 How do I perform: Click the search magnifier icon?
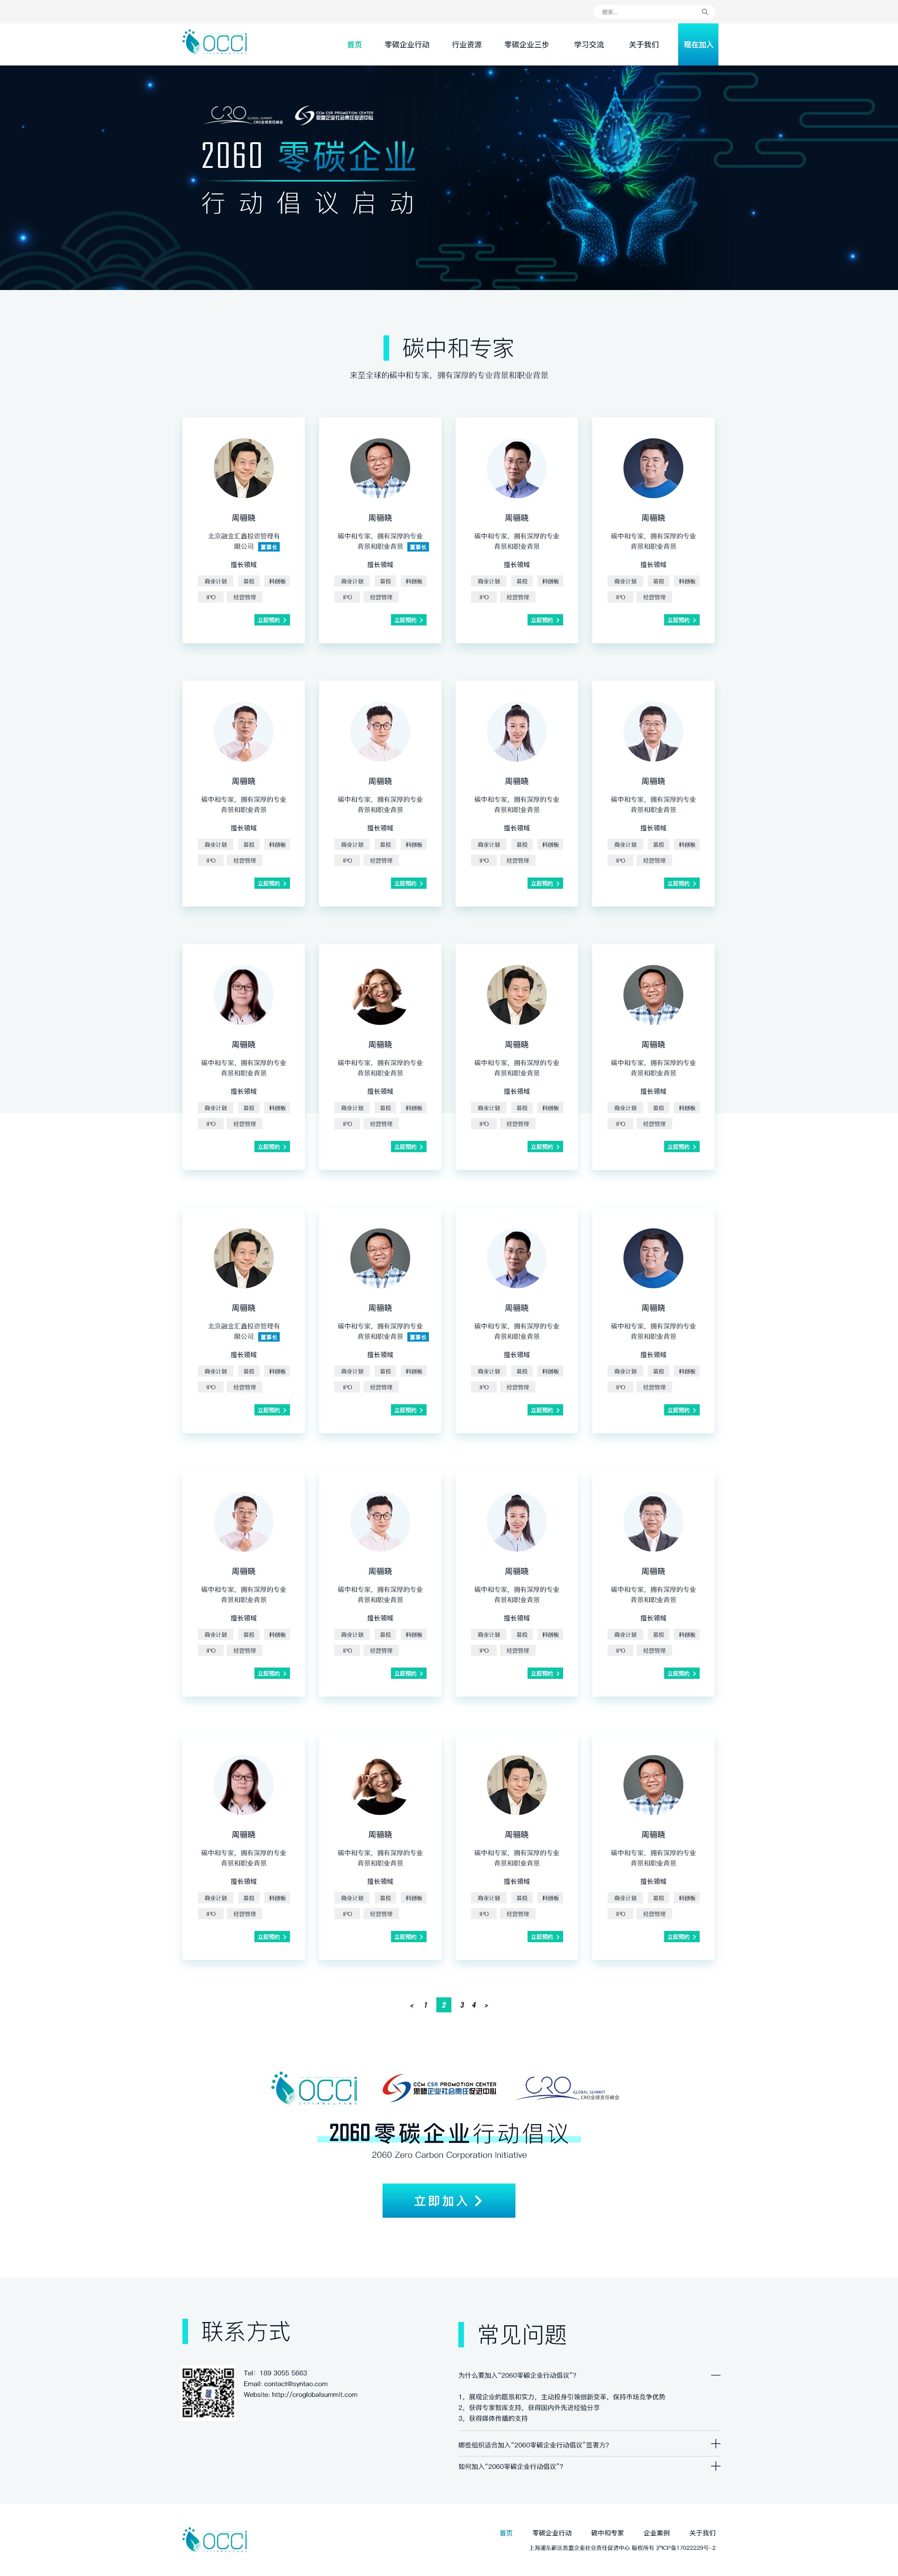pyautogui.click(x=705, y=12)
